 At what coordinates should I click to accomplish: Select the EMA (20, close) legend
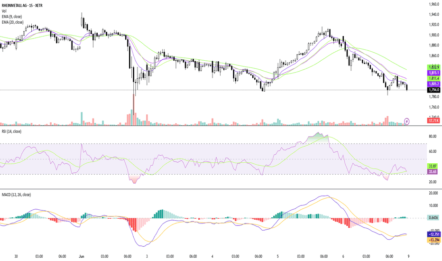[13, 22]
